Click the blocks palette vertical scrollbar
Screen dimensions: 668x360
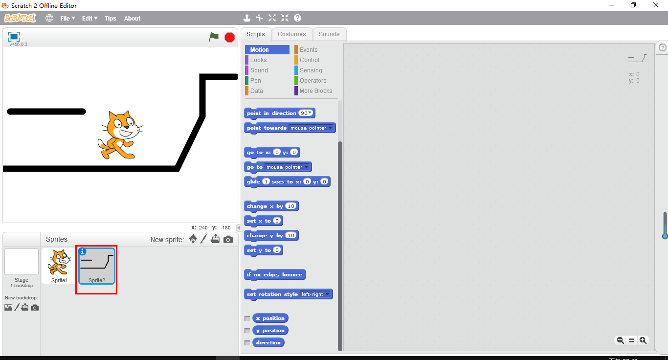click(x=340, y=246)
